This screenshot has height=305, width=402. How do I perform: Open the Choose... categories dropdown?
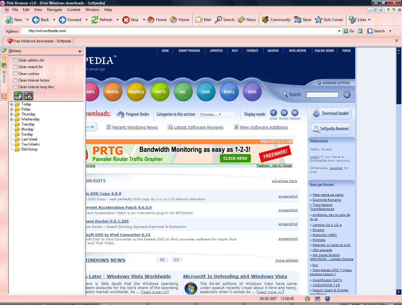(217, 115)
